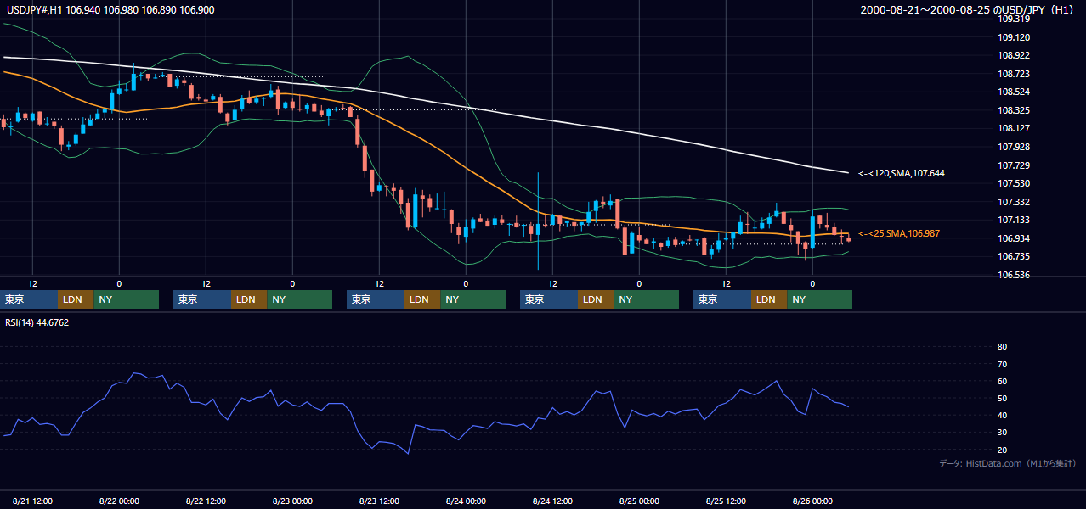Click the LDN session block for 8/25

pos(769,299)
